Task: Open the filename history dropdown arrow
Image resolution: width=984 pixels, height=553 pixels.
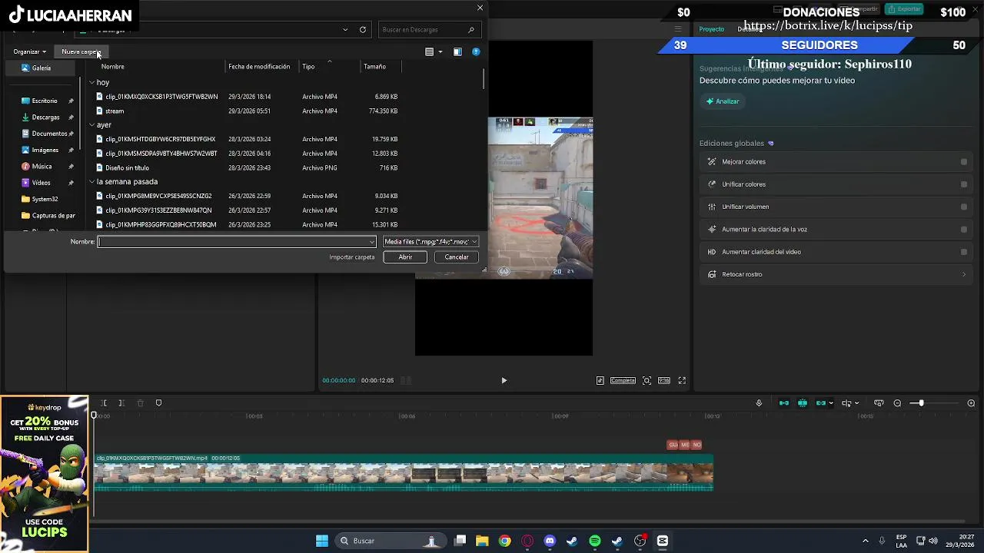Action: click(372, 242)
